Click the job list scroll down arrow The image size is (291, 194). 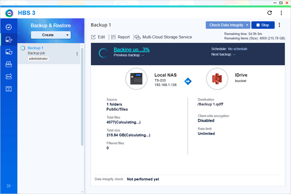pyautogui.click(x=82, y=192)
